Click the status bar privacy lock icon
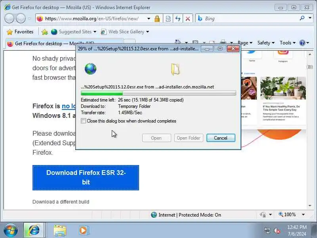This screenshot has height=238, width=317. point(263,215)
